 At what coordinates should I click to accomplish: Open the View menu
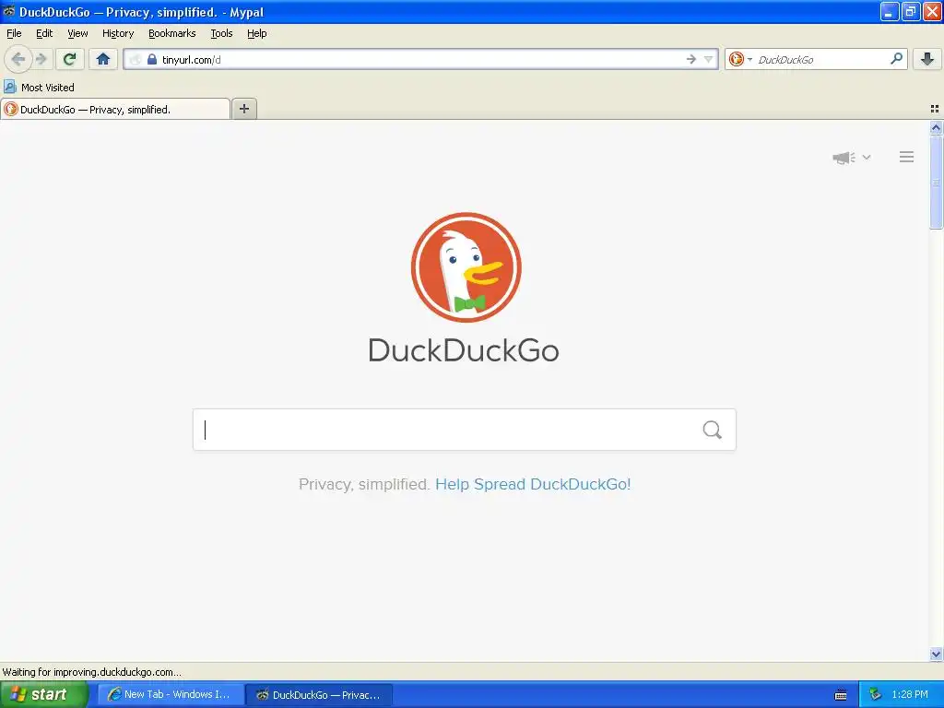pos(77,33)
